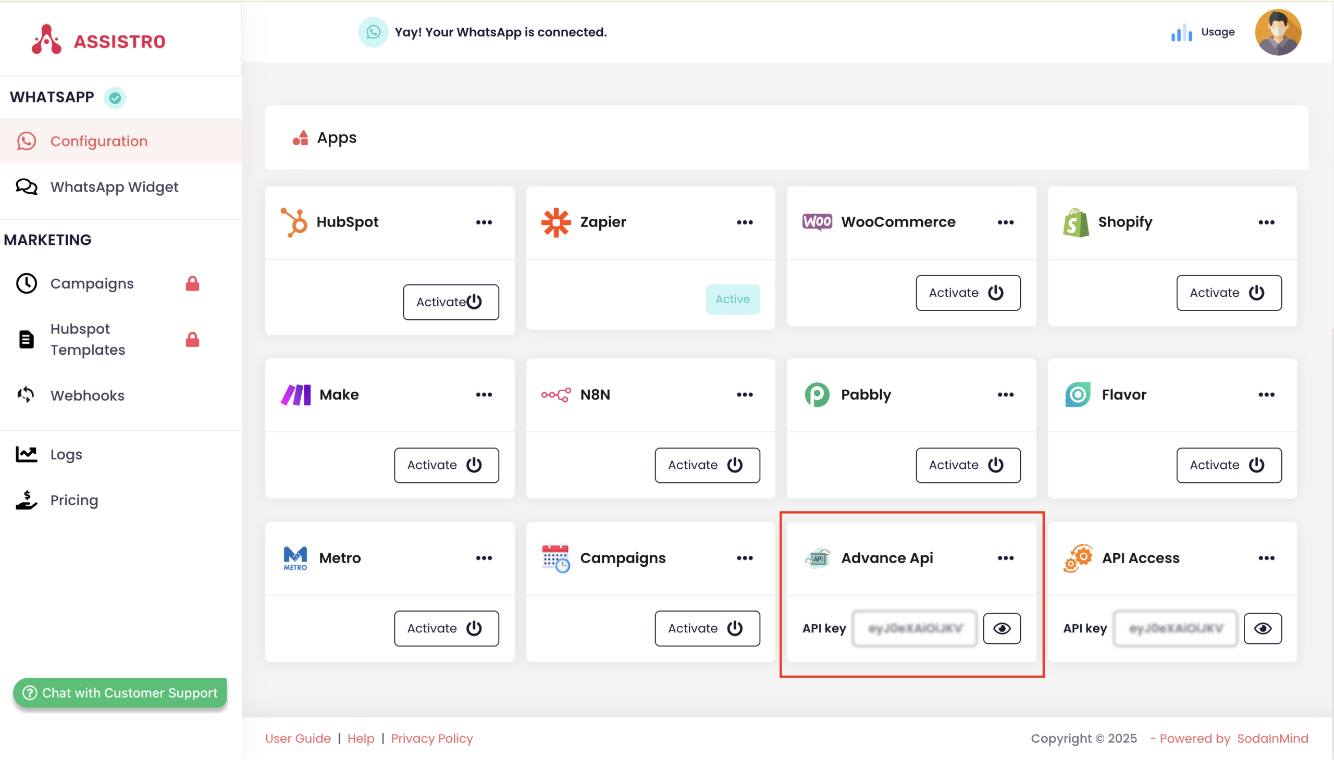Reveal the Advance Api key
Screen dimensions: 1334x760
point(1002,628)
